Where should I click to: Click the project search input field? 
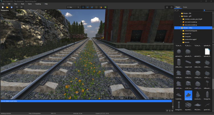190,10
